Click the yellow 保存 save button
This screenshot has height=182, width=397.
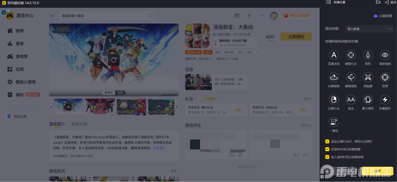[377, 171]
